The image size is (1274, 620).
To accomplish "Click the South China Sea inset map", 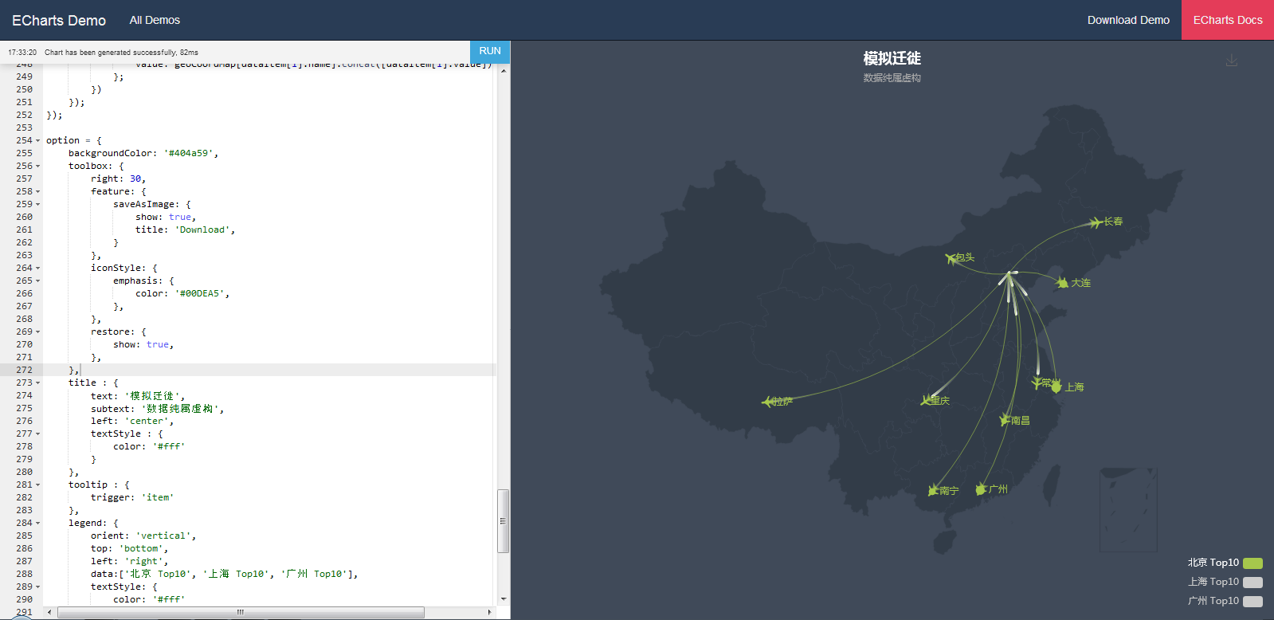I will tap(1128, 510).
